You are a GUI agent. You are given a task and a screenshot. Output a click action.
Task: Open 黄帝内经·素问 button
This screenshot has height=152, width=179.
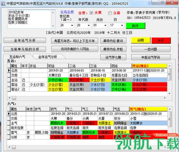(113, 41)
